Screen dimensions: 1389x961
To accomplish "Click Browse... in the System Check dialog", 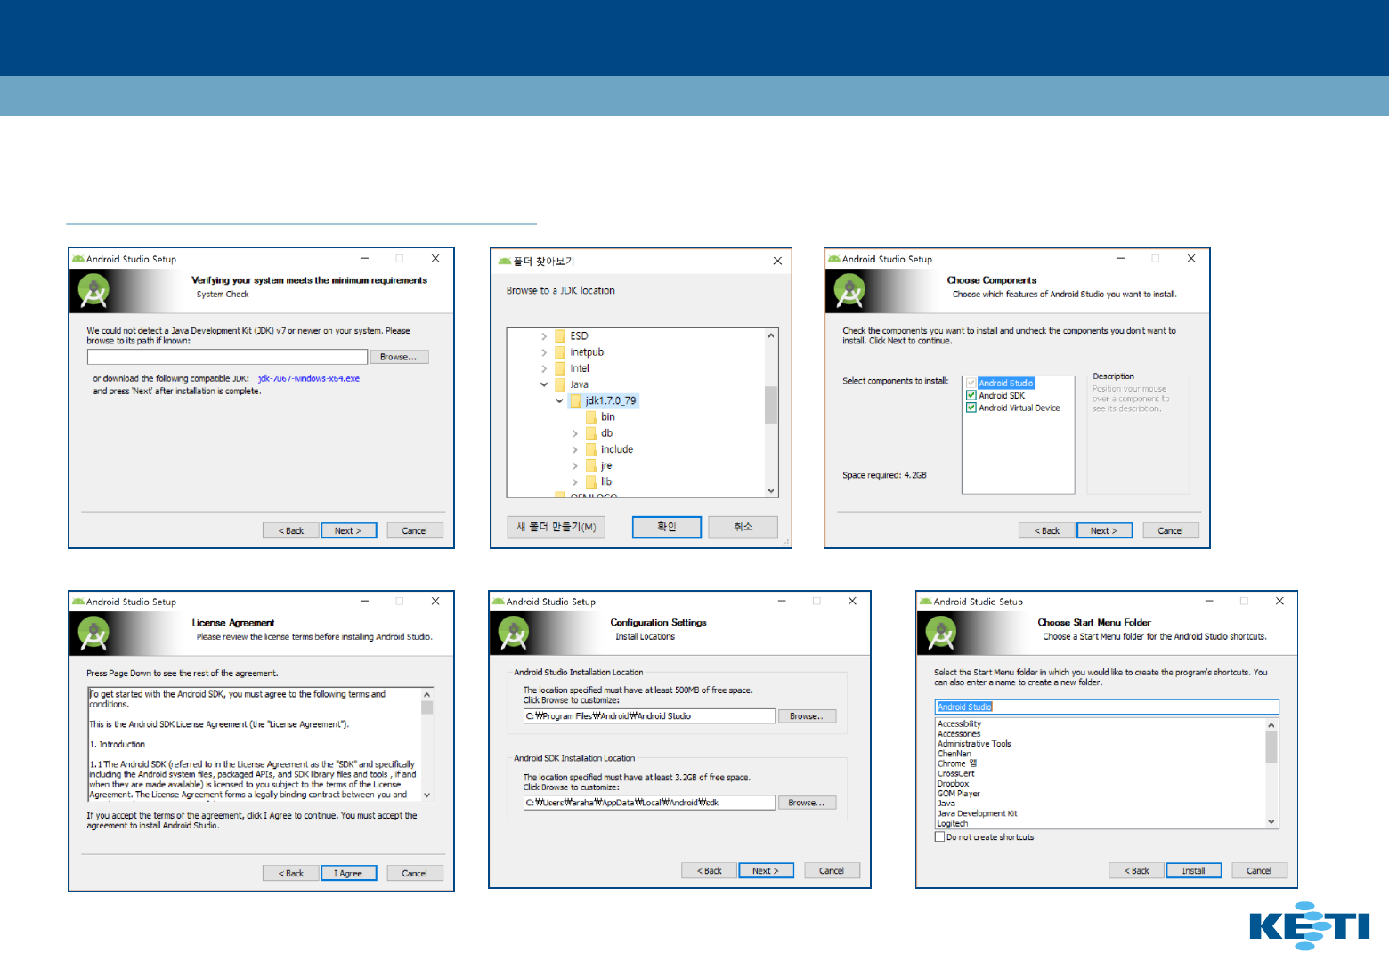I will [x=399, y=357].
